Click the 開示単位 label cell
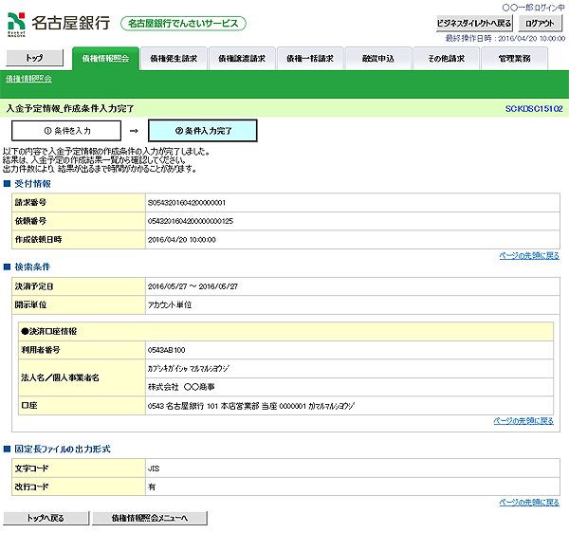This screenshot has height=533, width=569. coord(79,305)
